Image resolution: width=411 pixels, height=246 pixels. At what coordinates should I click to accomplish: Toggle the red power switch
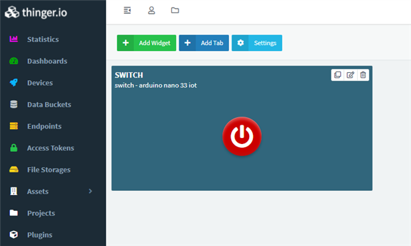[x=242, y=137]
